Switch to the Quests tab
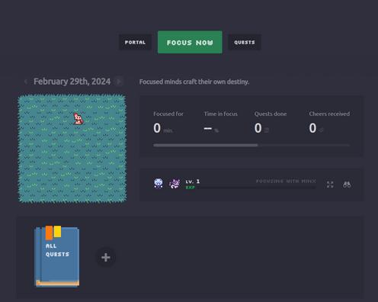The width and height of the screenshot is (378, 302). tap(245, 42)
